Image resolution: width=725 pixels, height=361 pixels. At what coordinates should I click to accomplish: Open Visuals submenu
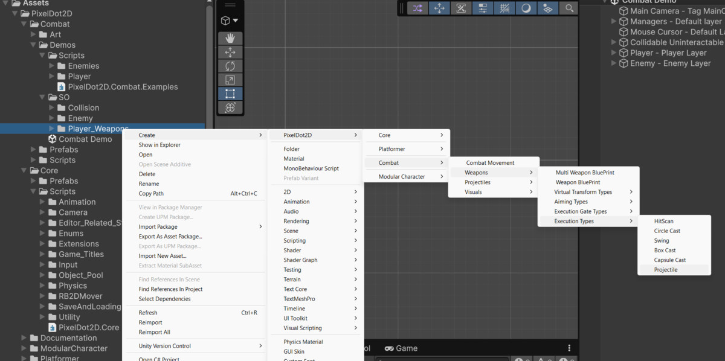pyautogui.click(x=494, y=192)
